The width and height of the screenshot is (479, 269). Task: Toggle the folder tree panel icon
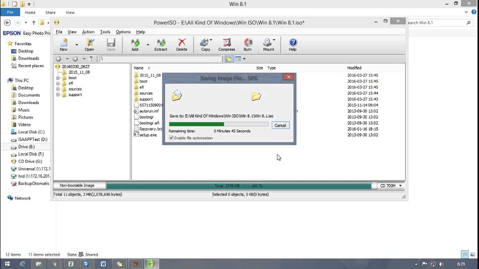[229, 59]
